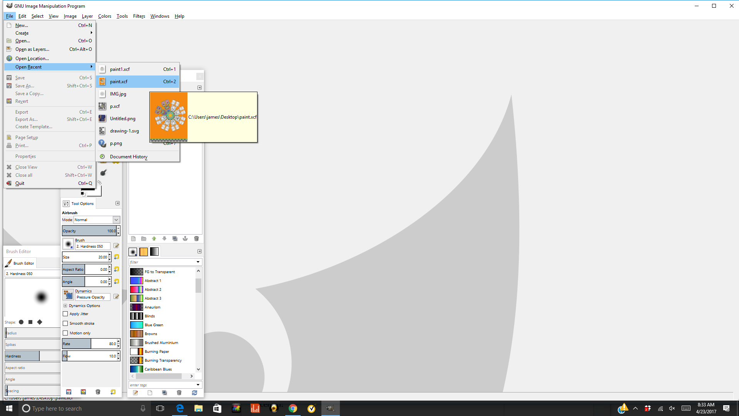This screenshot has height=416, width=739.
Task: Lower layer with green down arrow
Action: tap(164, 239)
